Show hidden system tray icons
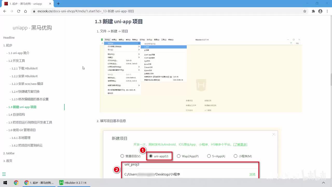332x187 pixels. [323, 183]
